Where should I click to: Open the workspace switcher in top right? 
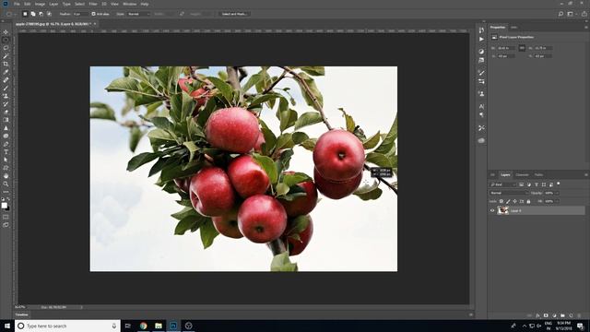(x=572, y=14)
